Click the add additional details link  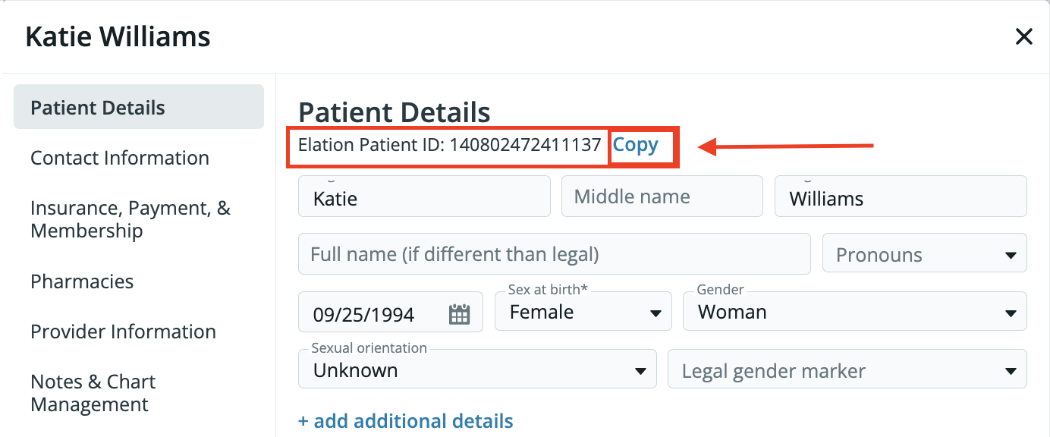coord(406,421)
